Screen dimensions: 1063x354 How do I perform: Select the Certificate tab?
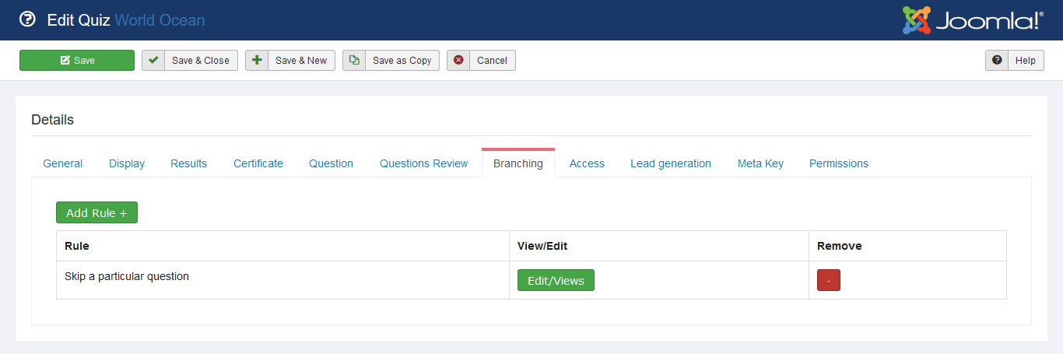pos(258,163)
